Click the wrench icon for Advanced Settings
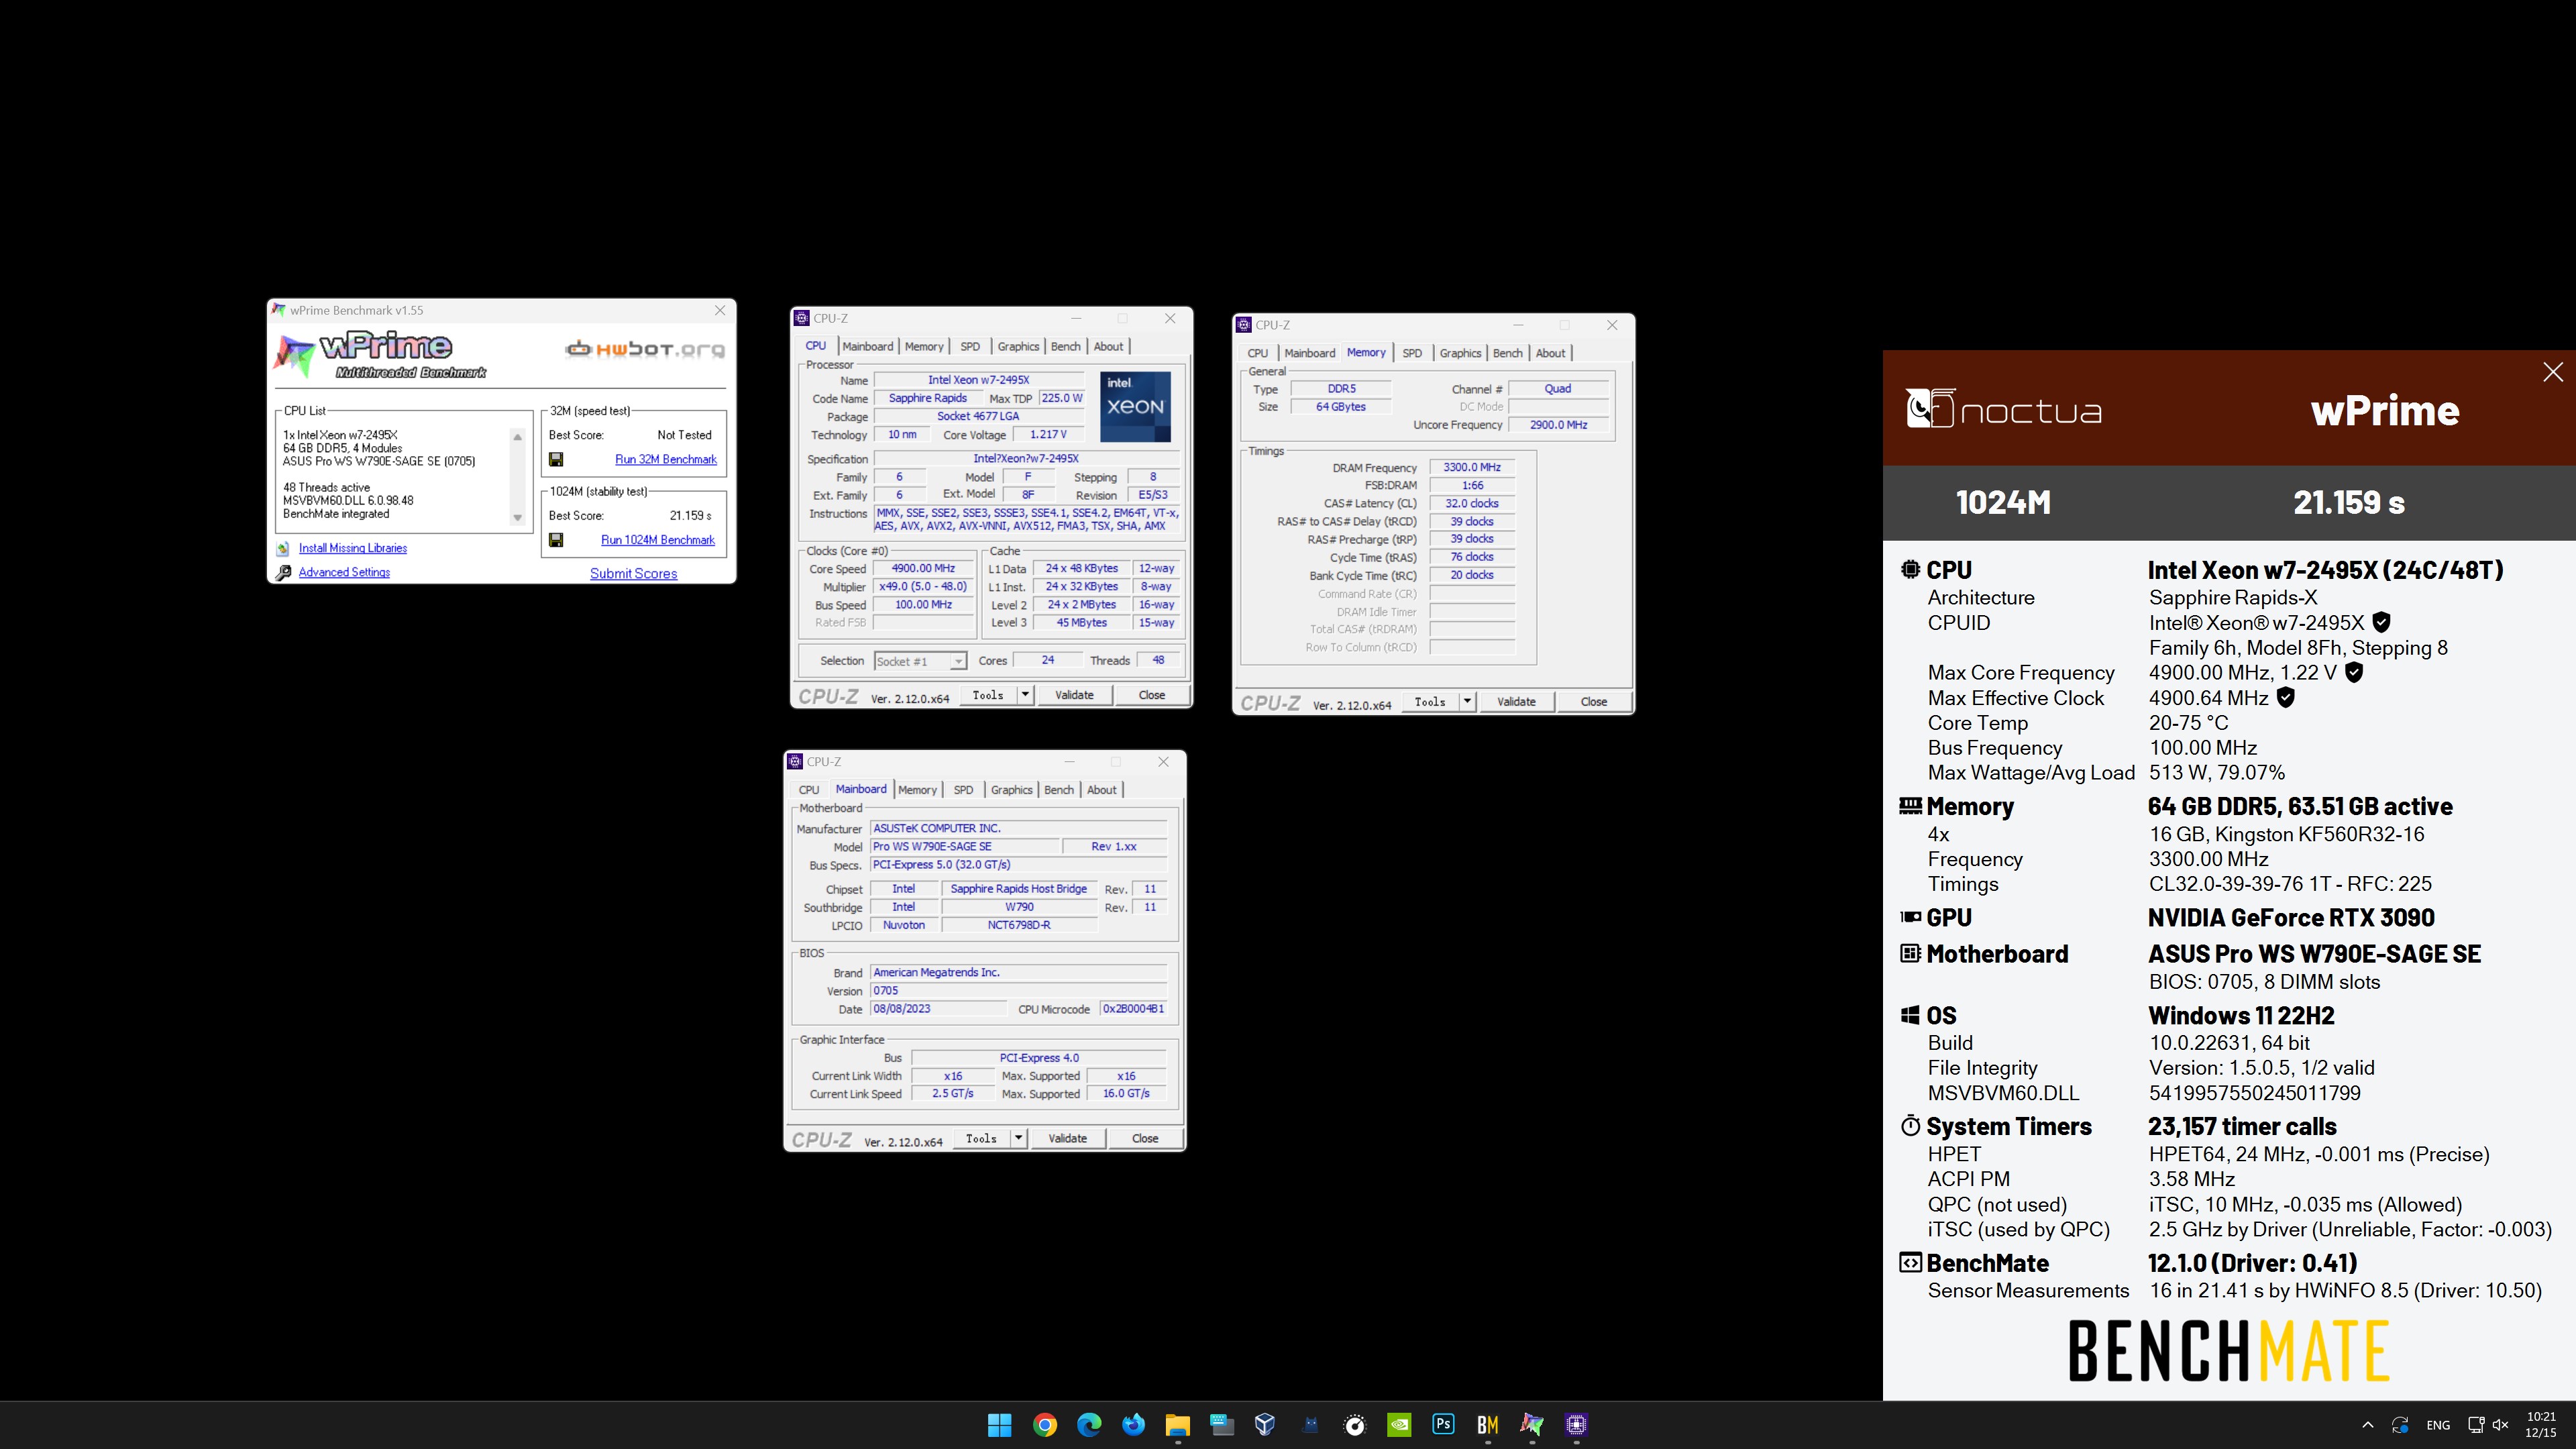Viewport: 2576px width, 1449px height. (283, 572)
